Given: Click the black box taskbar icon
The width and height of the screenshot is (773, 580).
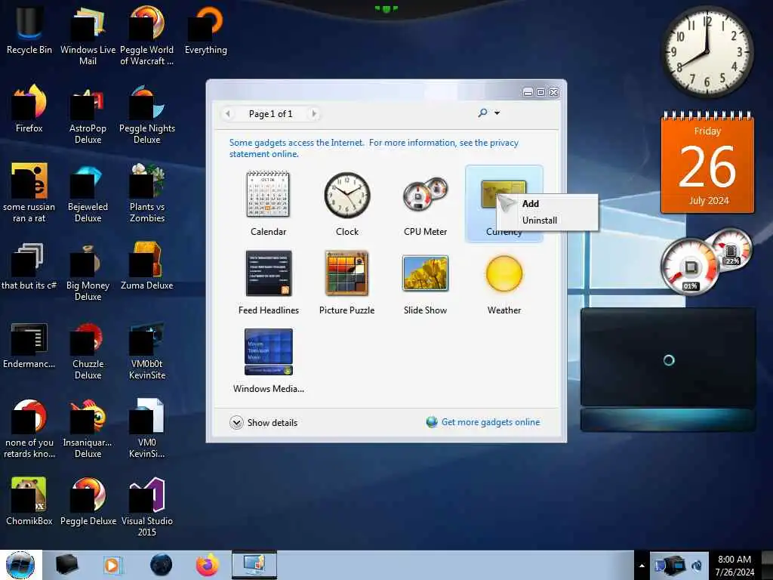Looking at the screenshot, I should [x=66, y=565].
